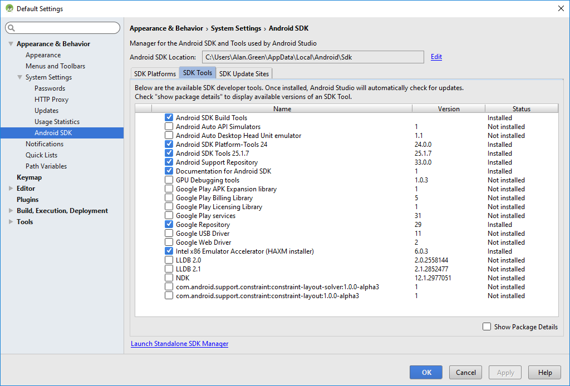Image resolution: width=570 pixels, height=386 pixels.
Task: Close the Default Settings dialog
Action: point(561,8)
